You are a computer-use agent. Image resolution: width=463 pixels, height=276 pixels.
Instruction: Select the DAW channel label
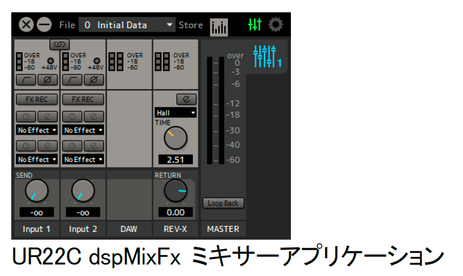click(x=129, y=229)
